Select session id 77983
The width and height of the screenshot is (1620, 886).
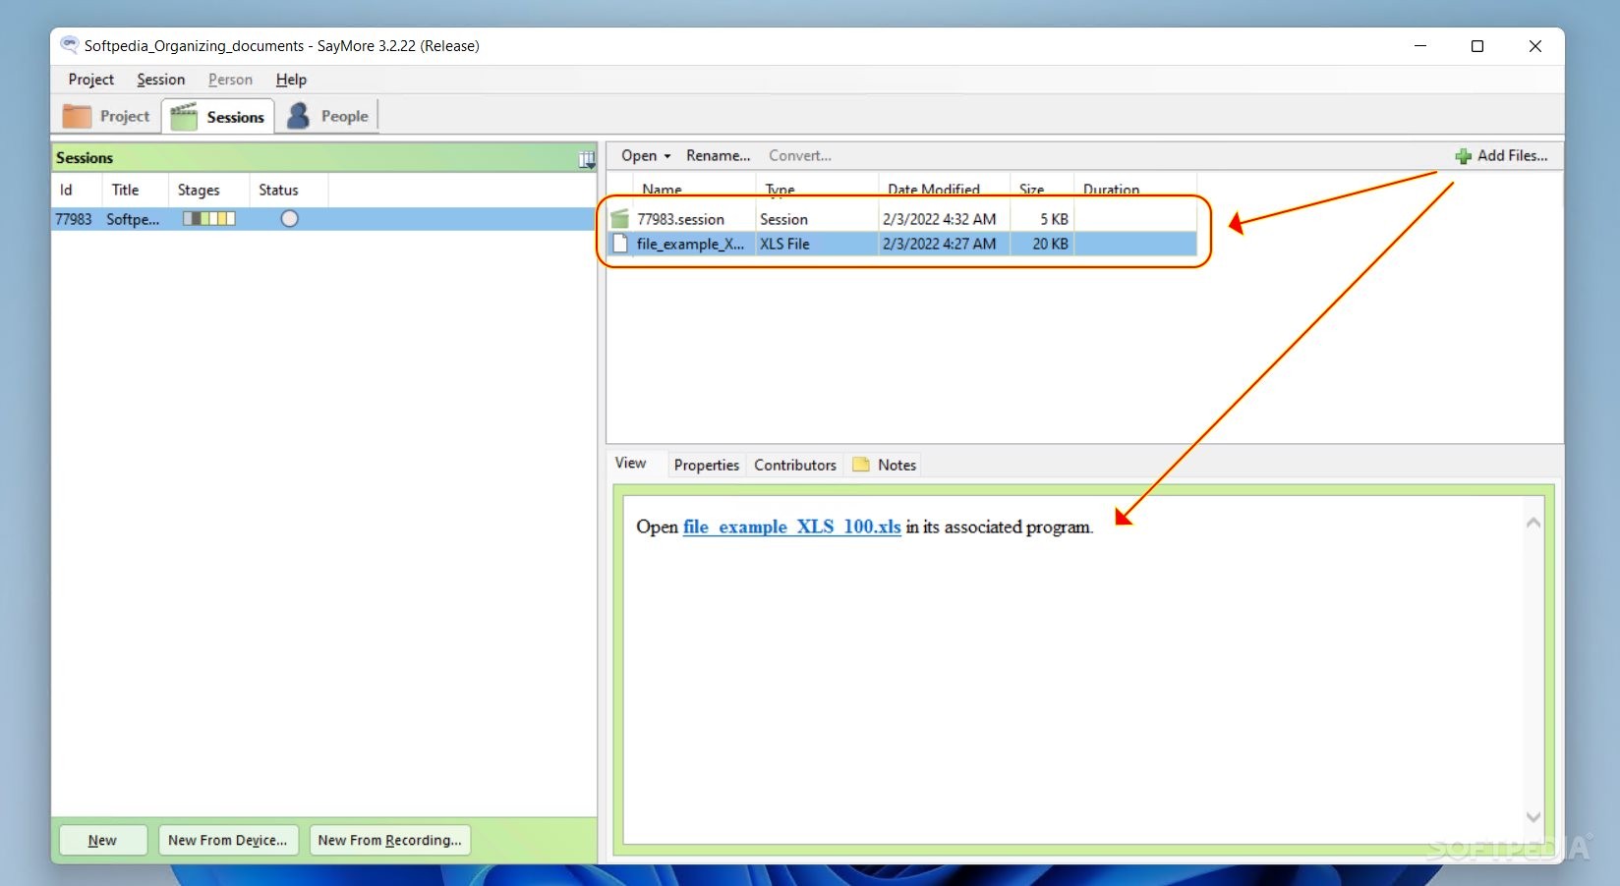click(74, 219)
